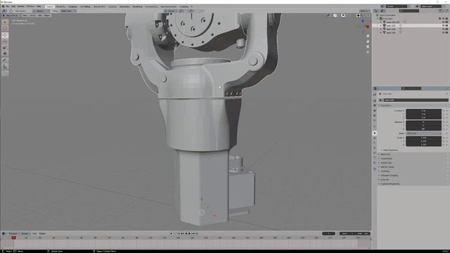Select the Annotate pencil tool
This screenshot has width=450, height=253.
point(5,60)
